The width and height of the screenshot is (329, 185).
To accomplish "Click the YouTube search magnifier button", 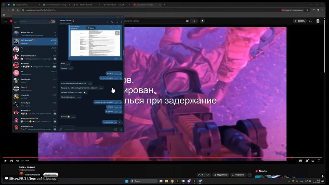I will [194, 21].
